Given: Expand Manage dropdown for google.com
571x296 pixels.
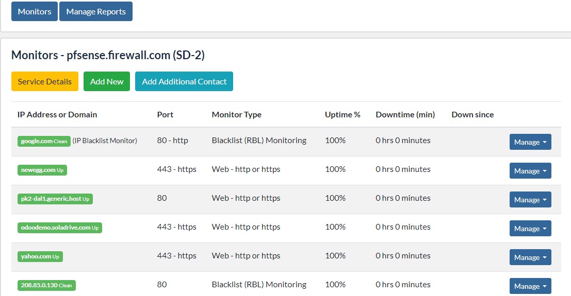Looking at the screenshot, I should point(530,142).
